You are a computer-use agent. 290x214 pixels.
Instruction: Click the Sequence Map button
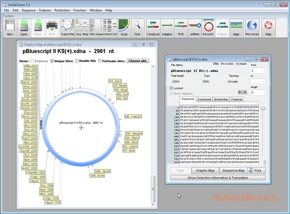(233, 171)
